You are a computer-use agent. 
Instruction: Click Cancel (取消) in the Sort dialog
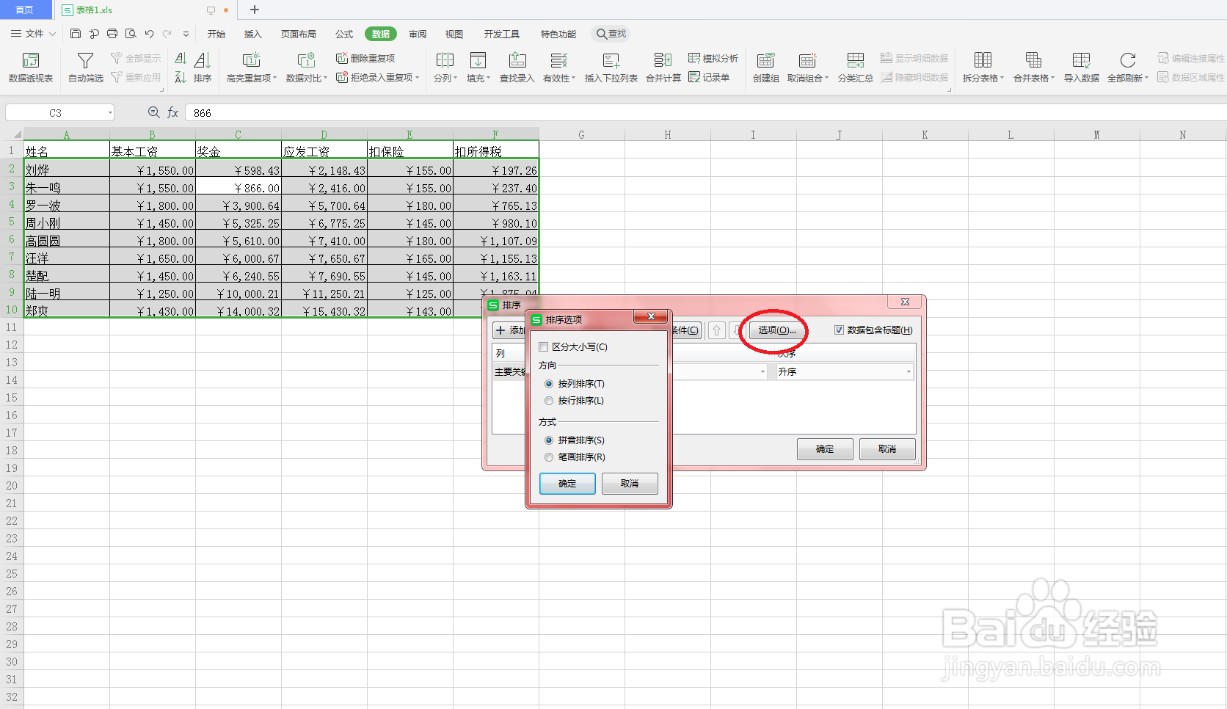887,449
